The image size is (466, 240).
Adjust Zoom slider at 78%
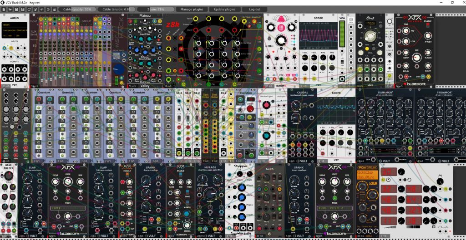tap(156, 9)
